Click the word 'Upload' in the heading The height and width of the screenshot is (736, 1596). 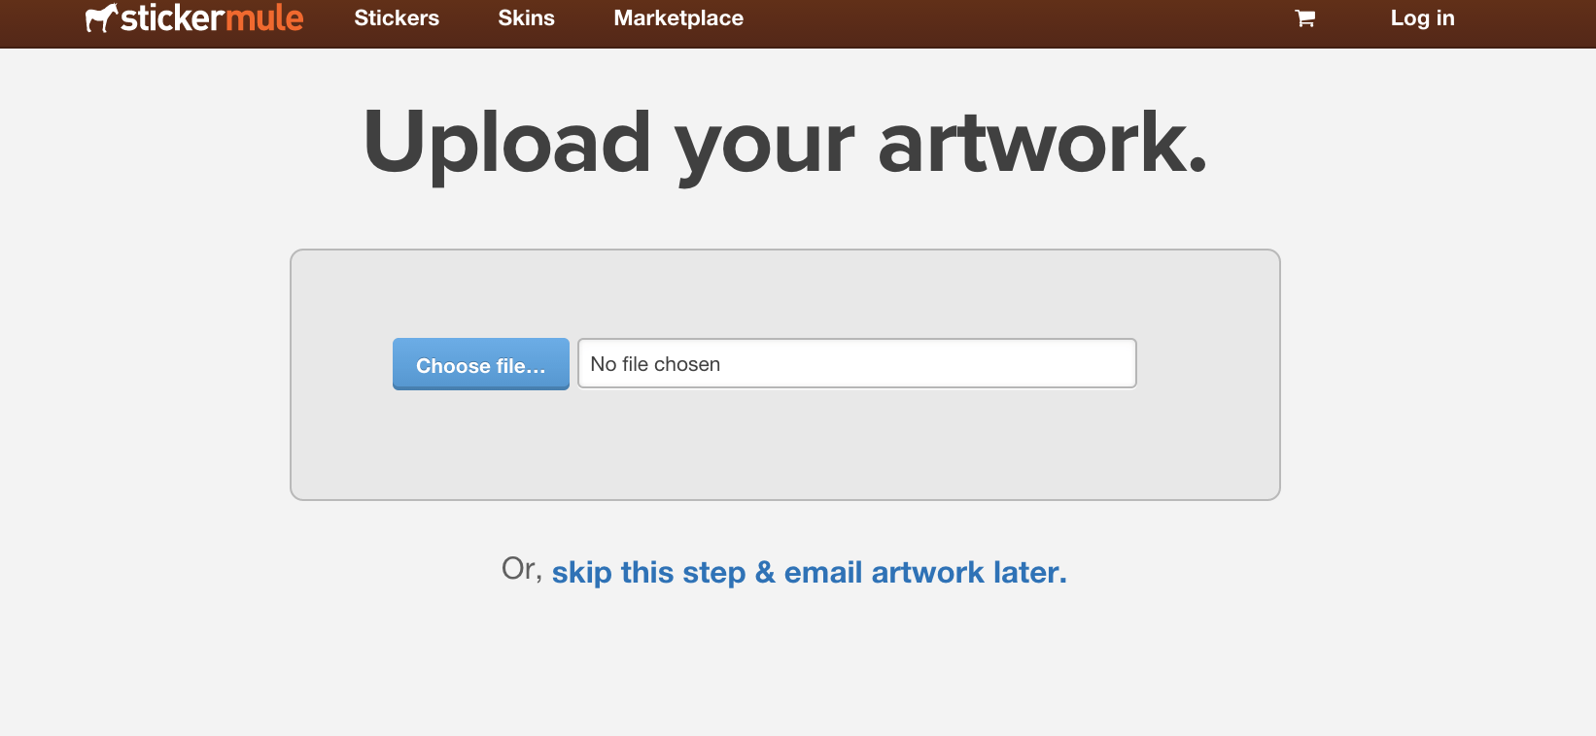coord(506,143)
